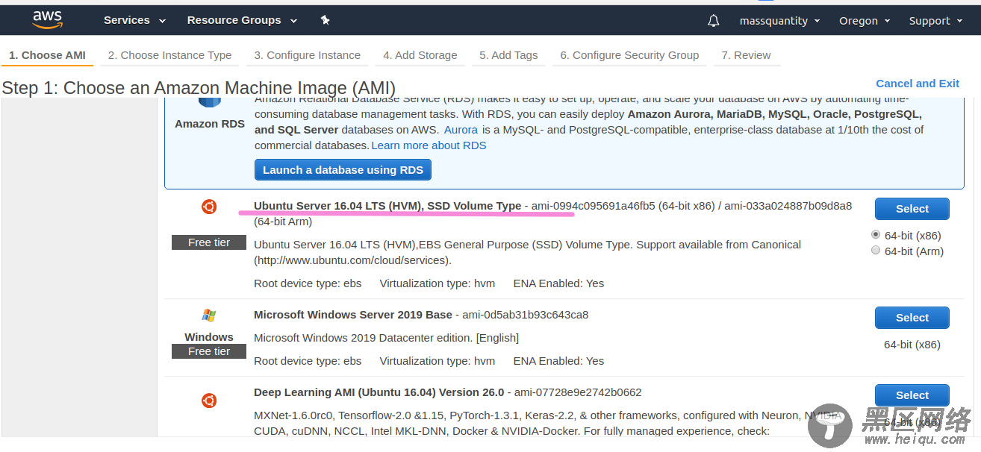
Task: Go to 4. Add Storage tab
Action: point(420,55)
